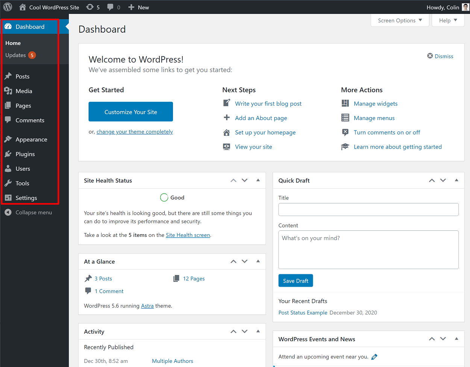Viewport: 470px width, 367px height.
Task: Collapse the Activity panel
Action: coord(258,331)
